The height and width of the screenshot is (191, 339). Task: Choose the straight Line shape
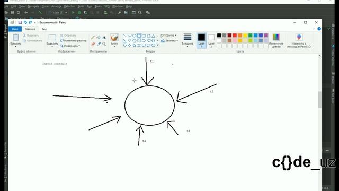click(x=125, y=36)
